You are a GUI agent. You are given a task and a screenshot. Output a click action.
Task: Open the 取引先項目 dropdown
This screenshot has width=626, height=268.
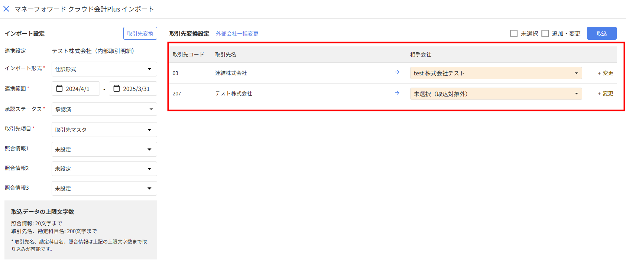pos(104,130)
